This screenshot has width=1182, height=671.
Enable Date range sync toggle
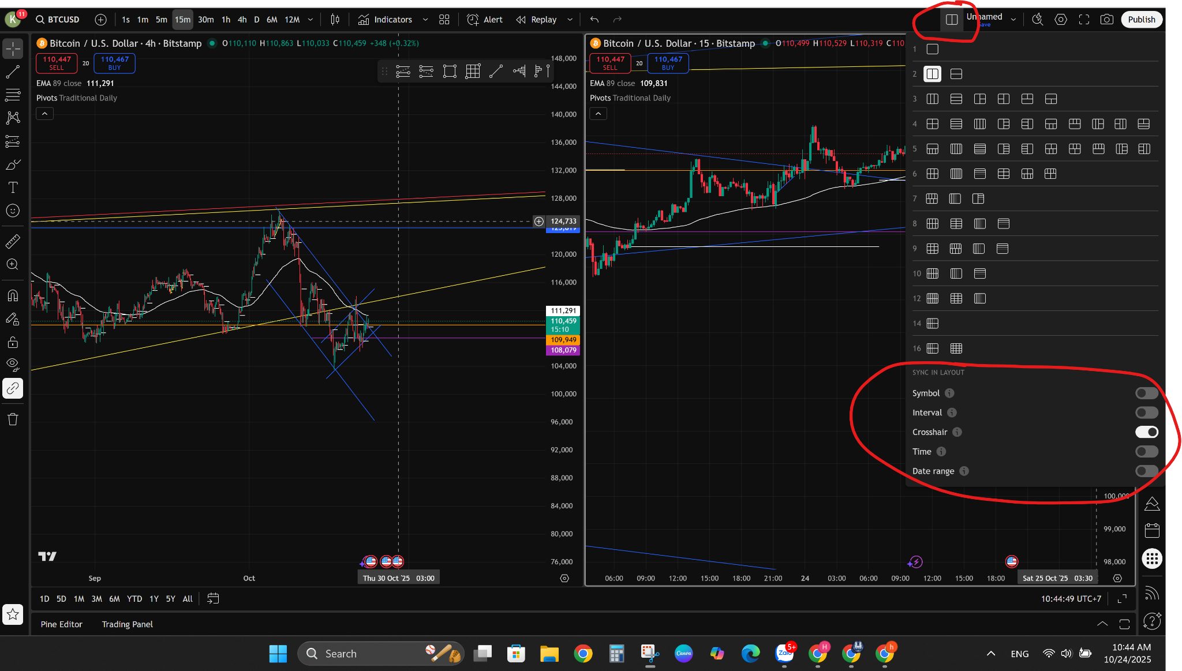pyautogui.click(x=1146, y=471)
